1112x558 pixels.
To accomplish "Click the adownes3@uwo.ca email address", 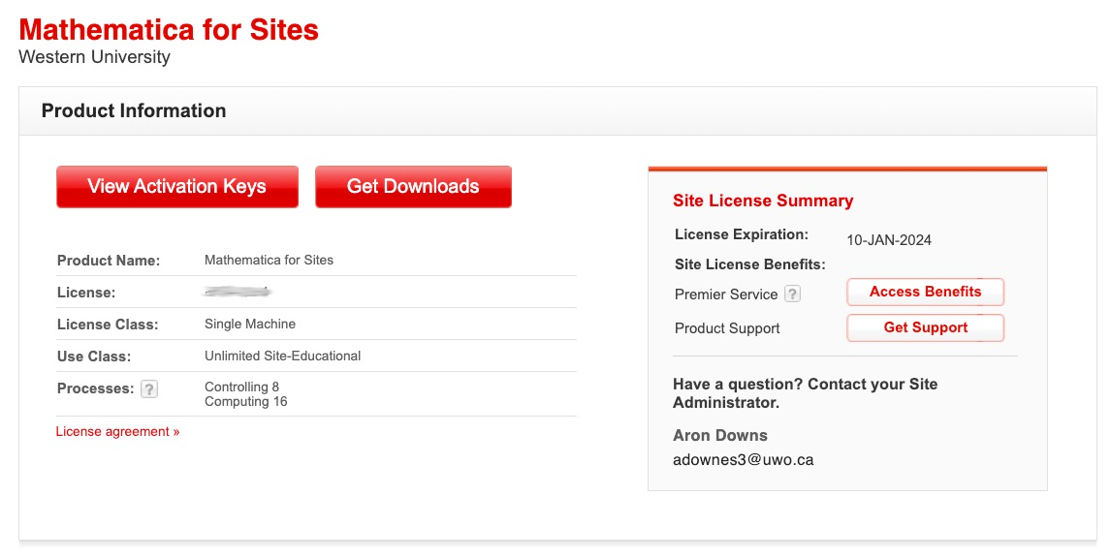I will pos(743,460).
